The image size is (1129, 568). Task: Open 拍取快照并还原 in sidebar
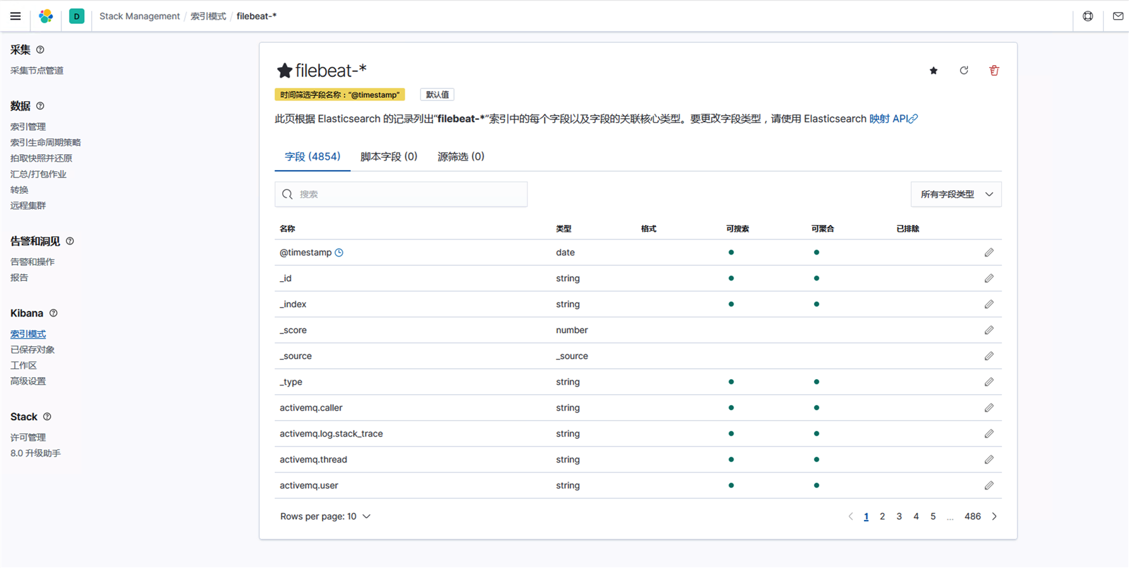[41, 159]
